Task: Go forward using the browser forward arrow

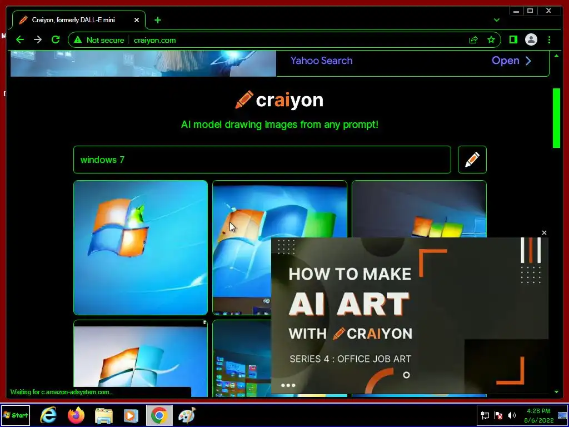Action: pyautogui.click(x=38, y=39)
